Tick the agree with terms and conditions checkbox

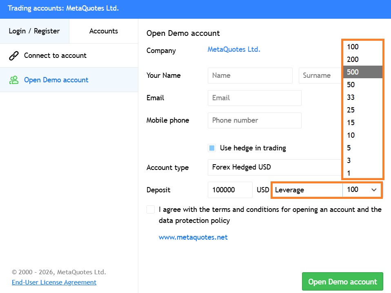pos(151,209)
